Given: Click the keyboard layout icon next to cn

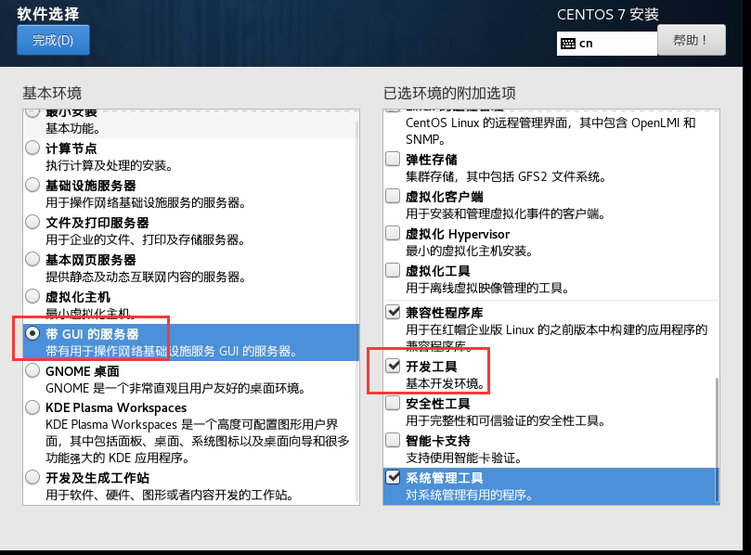Looking at the screenshot, I should [568, 44].
